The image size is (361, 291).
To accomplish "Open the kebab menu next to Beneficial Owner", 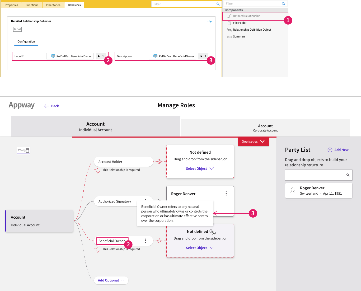I will pos(146,241).
